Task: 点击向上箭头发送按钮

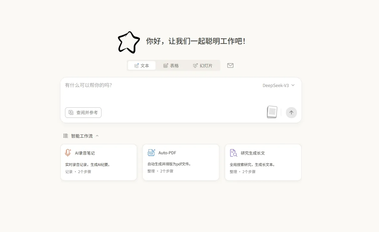Action: point(291,112)
